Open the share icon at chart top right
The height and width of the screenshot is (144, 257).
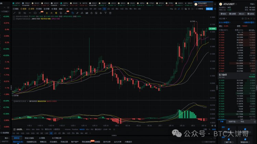coord(215,9)
